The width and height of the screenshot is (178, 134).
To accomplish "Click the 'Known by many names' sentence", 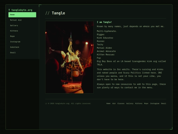I will click(x=131, y=26).
